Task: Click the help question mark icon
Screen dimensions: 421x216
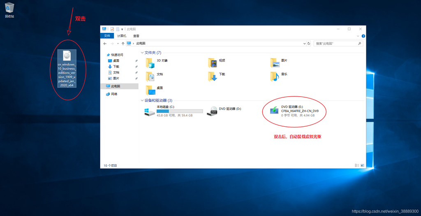Action: point(363,36)
